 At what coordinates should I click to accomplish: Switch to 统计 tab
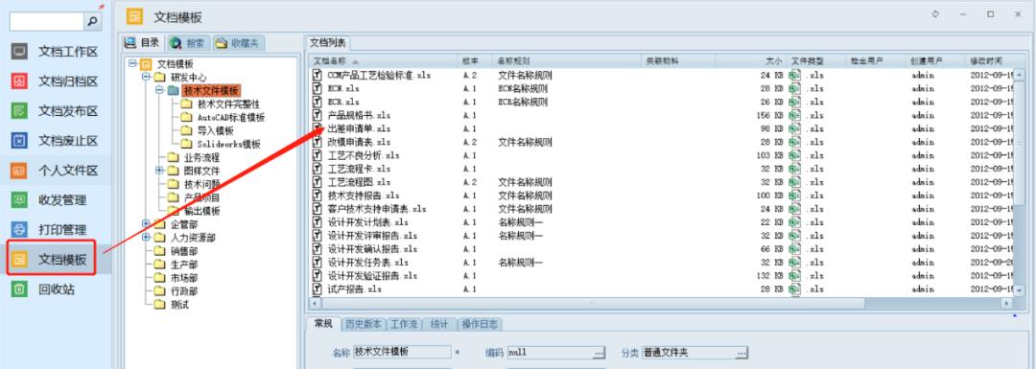coord(439,324)
